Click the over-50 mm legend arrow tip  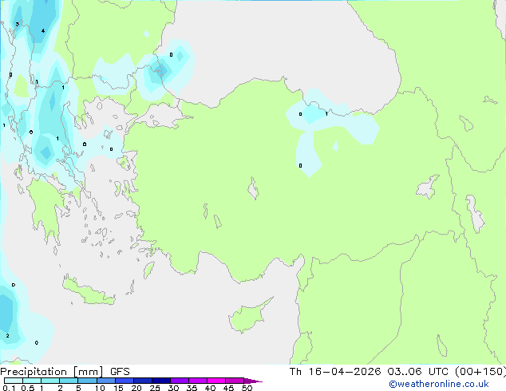[x=253, y=381]
